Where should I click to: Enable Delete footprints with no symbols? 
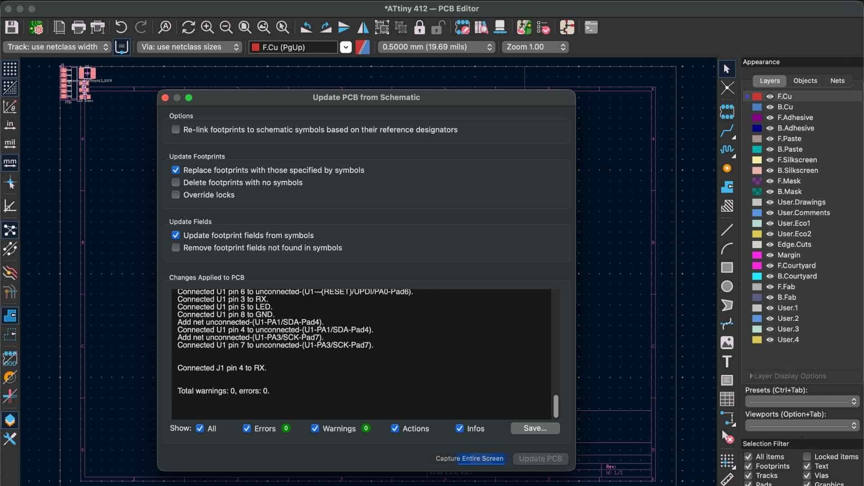tap(175, 182)
